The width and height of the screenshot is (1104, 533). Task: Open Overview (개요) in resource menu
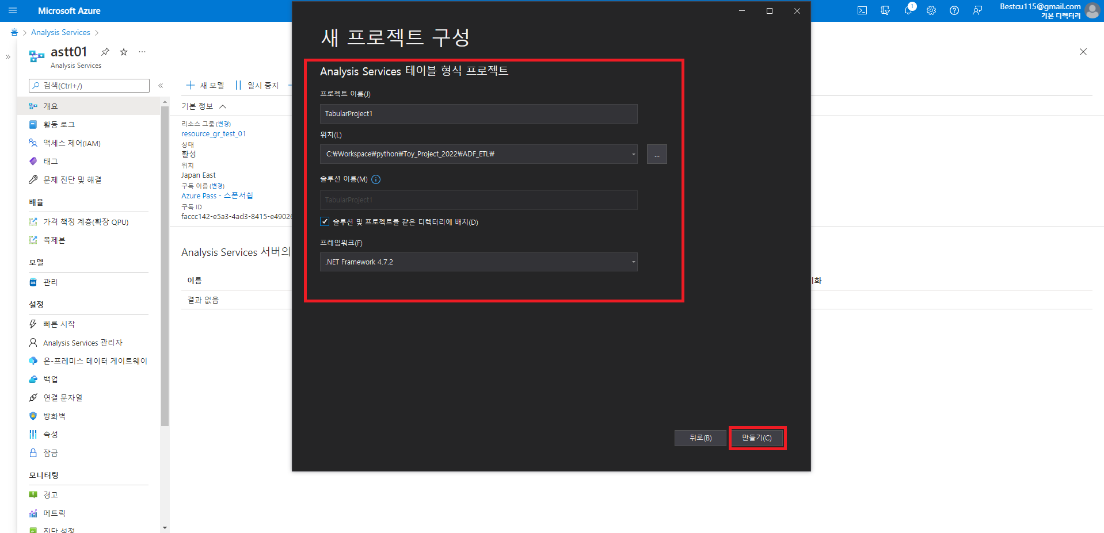[89, 106]
